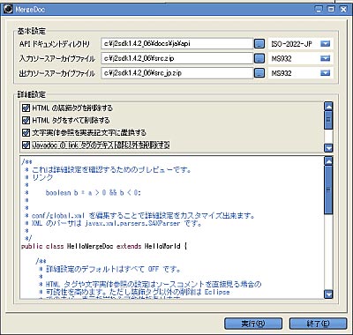353x335 pixels.
Task: Close the MergeDoc window
Action: tap(343, 9)
